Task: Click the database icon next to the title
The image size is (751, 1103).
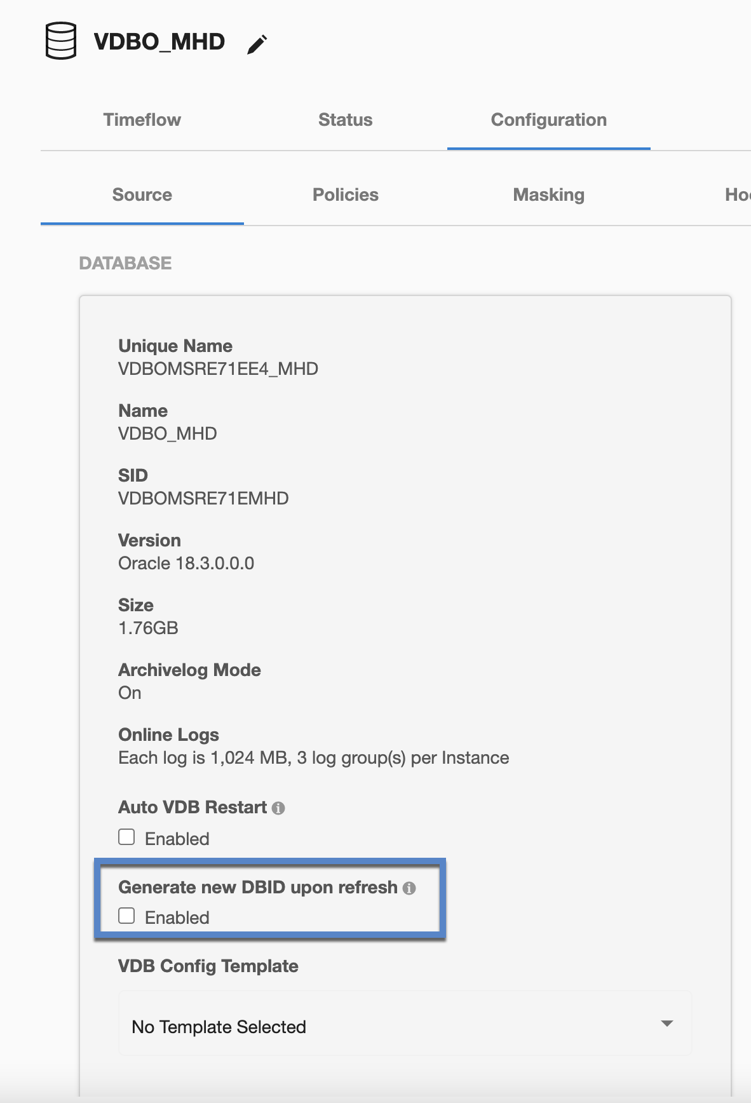Action: [61, 41]
